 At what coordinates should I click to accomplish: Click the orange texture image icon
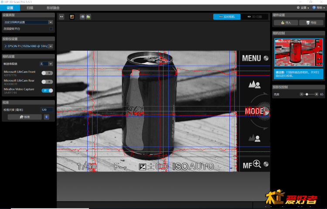tap(72, 17)
